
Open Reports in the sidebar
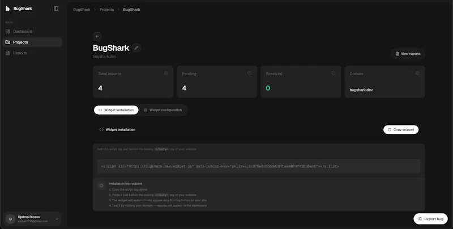[32, 53]
